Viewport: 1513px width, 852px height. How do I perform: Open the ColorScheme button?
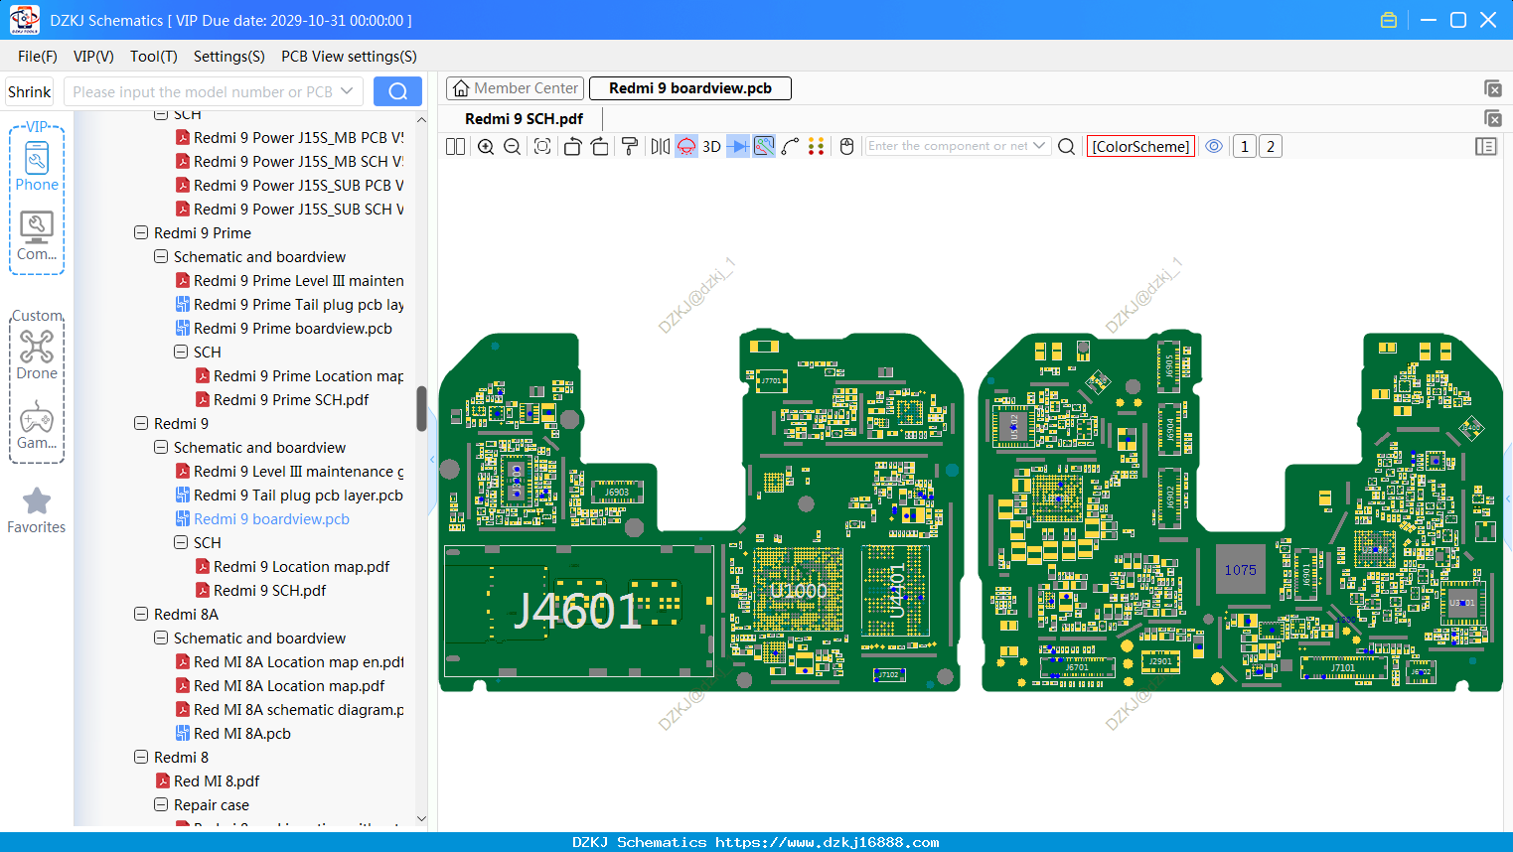point(1140,147)
